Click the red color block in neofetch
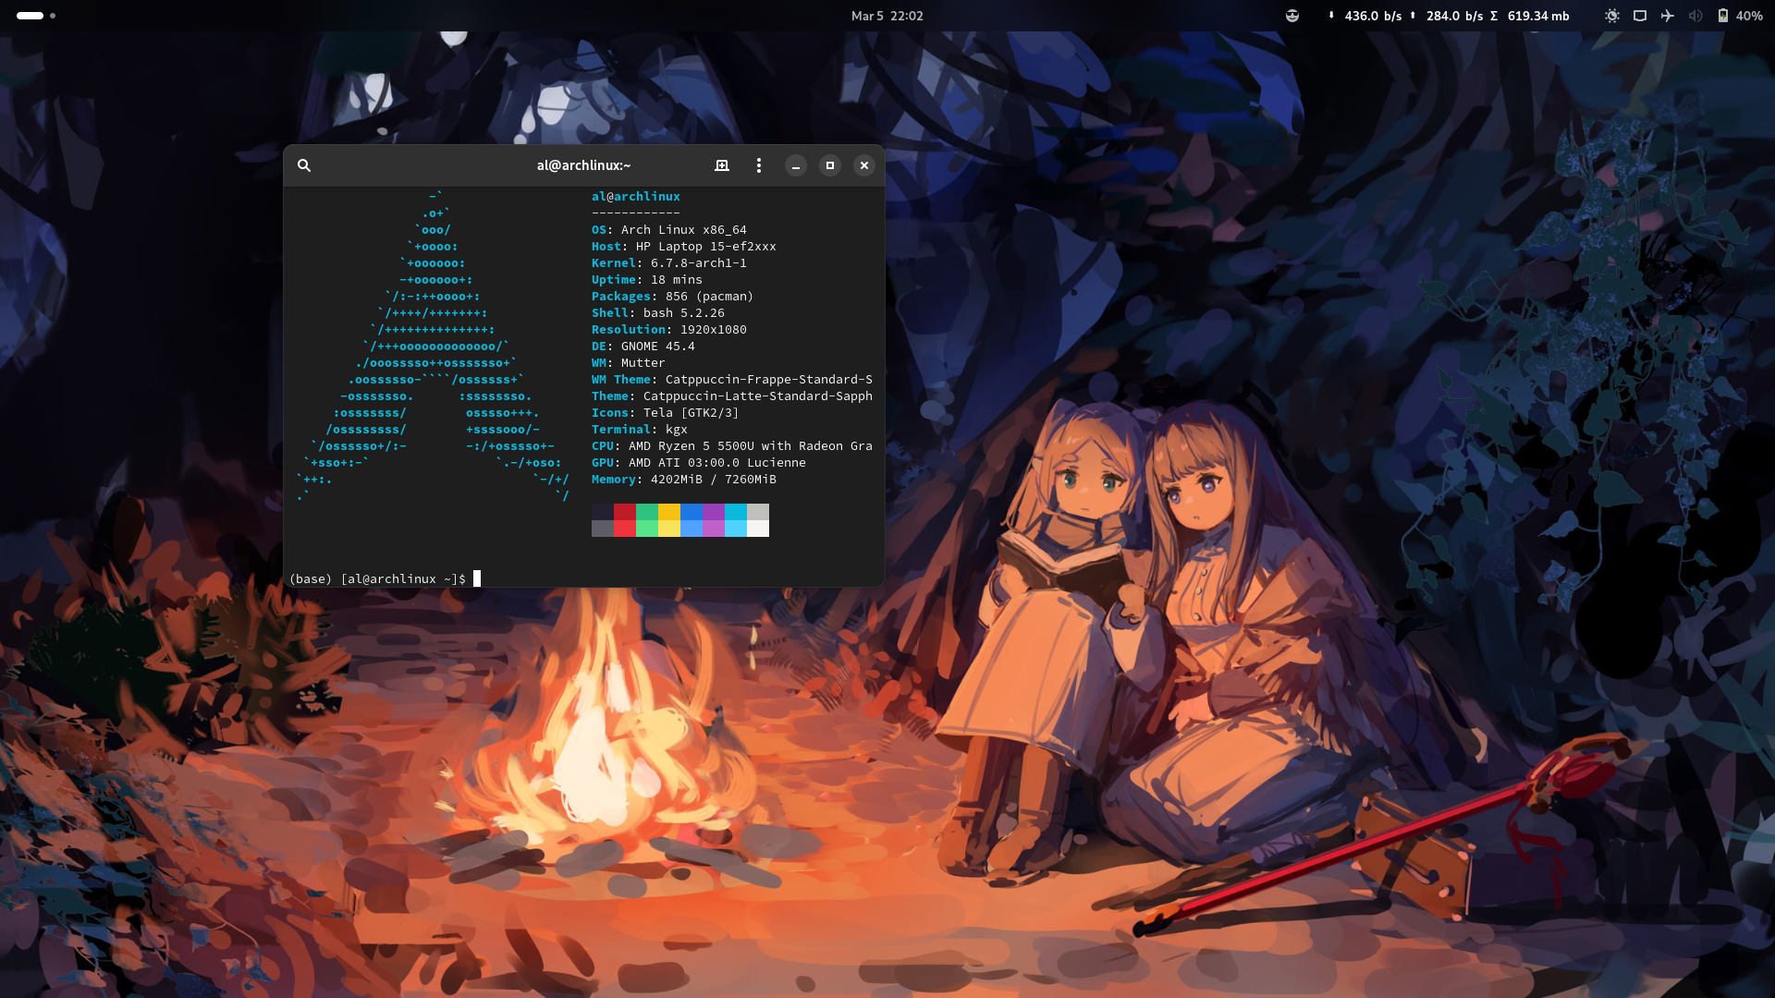The height and width of the screenshot is (998, 1775). [x=624, y=512]
